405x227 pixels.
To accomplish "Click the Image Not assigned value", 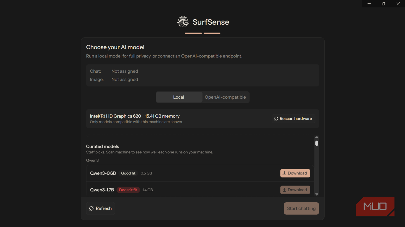I will (x=125, y=79).
